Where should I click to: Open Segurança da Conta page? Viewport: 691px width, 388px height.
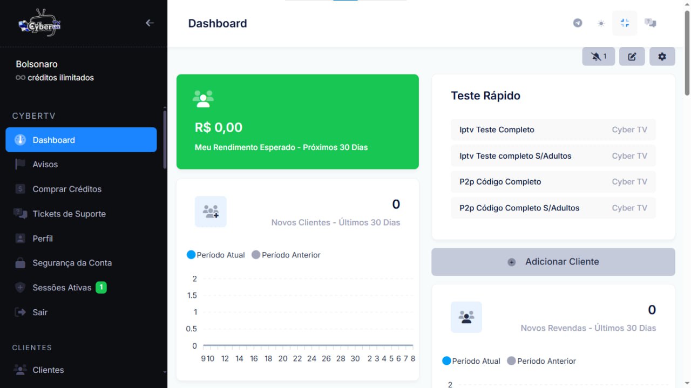72,263
